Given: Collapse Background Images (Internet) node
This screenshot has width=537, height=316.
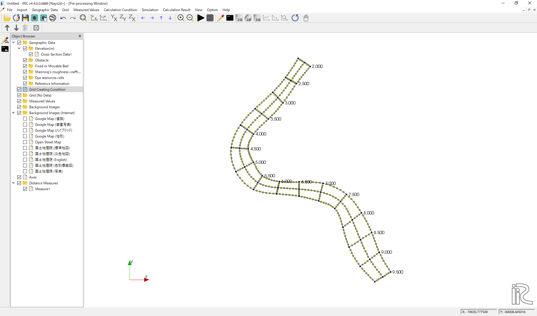Looking at the screenshot, I should (13, 113).
